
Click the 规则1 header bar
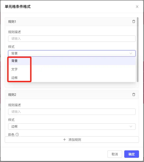point(71,22)
